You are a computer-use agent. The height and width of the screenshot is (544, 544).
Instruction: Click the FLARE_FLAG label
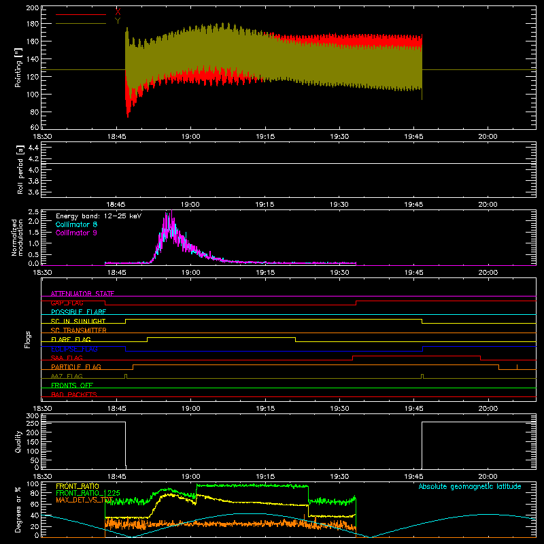coord(71,339)
